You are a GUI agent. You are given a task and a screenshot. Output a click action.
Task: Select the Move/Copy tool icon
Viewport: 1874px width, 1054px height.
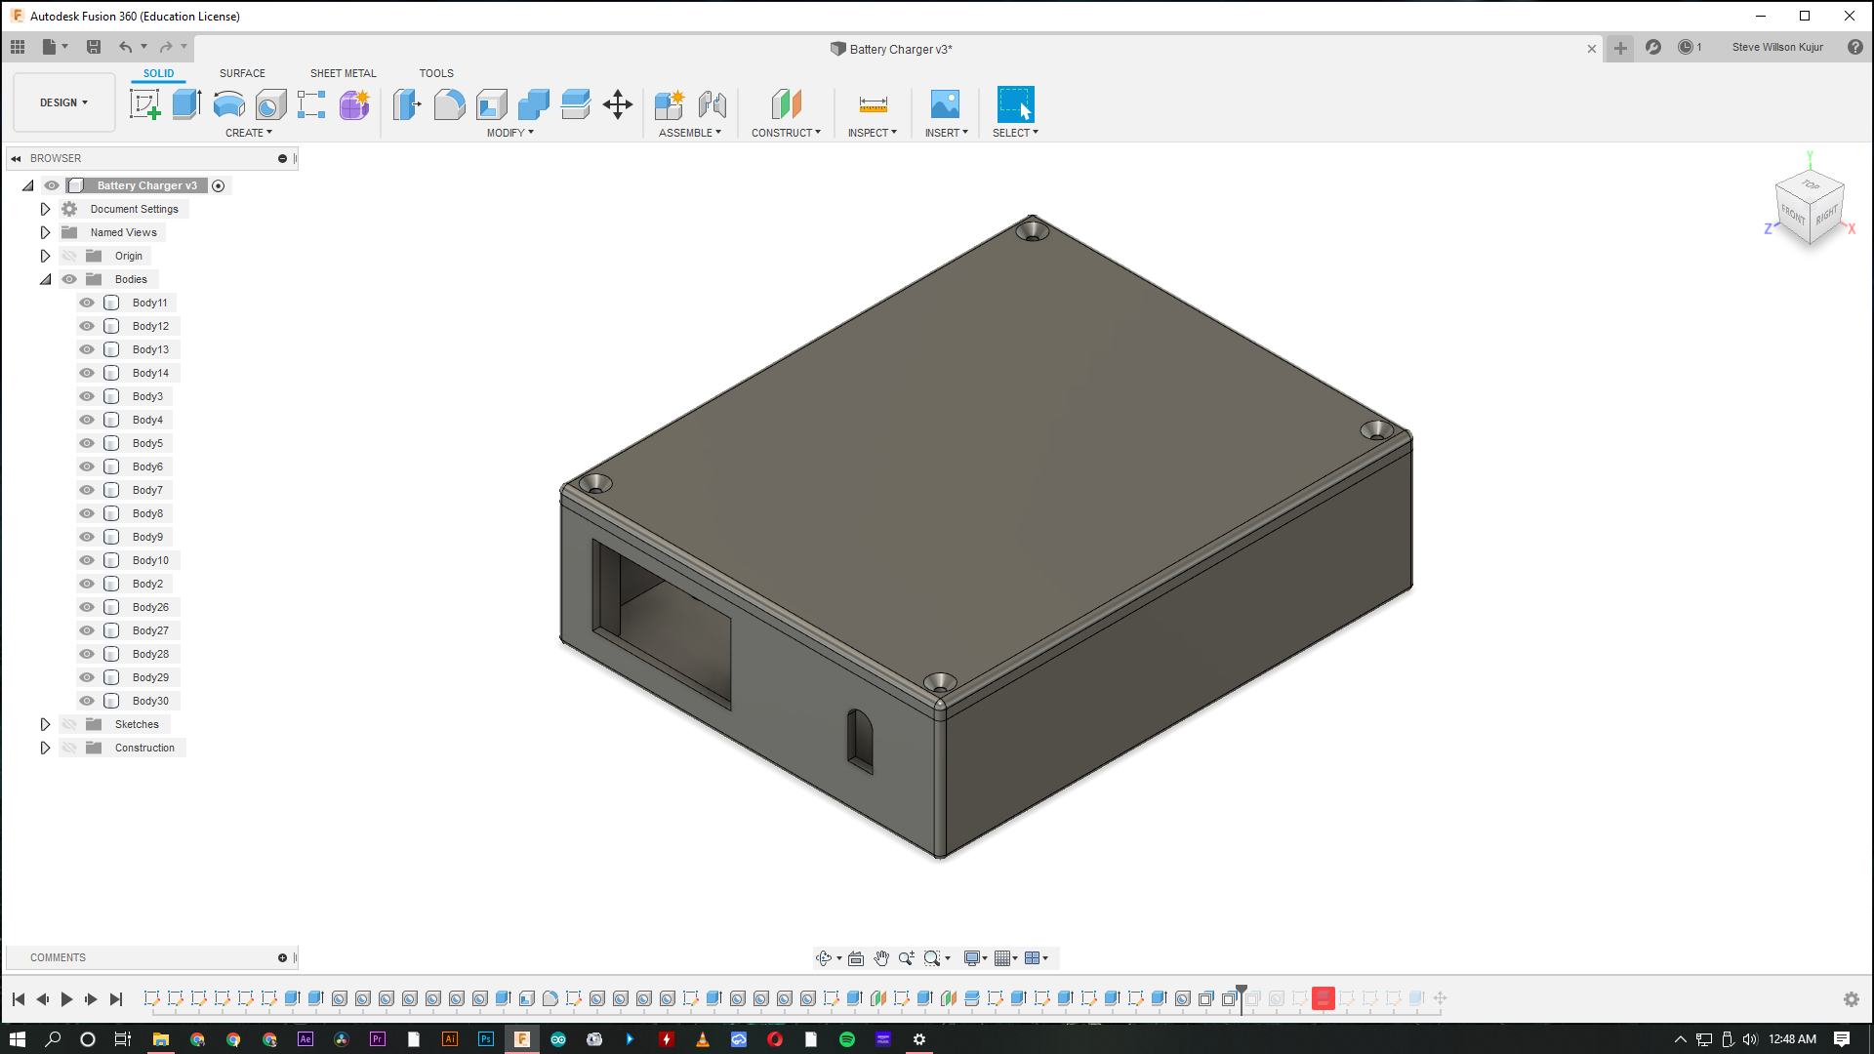coord(618,104)
